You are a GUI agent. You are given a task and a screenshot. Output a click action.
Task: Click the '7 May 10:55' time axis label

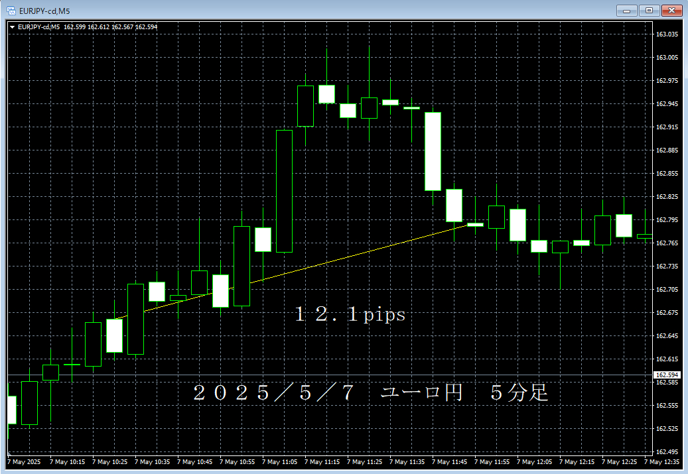(238, 461)
